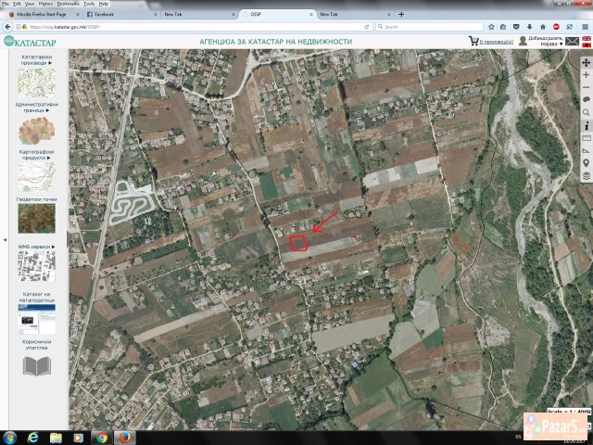Activate the info (i) identify tool
This screenshot has width=593, height=445.
[586, 124]
